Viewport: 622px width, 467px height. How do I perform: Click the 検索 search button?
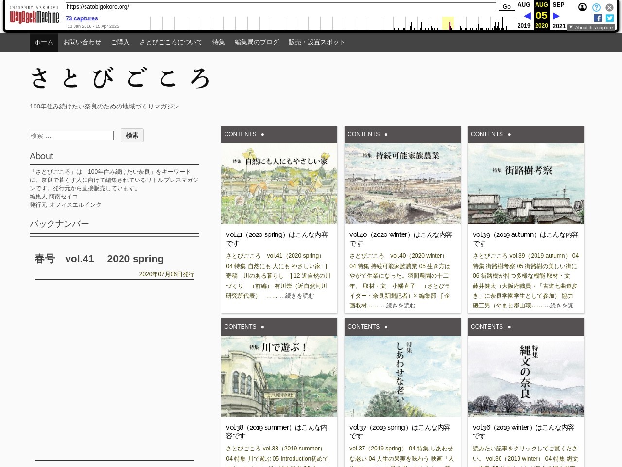pyautogui.click(x=132, y=135)
